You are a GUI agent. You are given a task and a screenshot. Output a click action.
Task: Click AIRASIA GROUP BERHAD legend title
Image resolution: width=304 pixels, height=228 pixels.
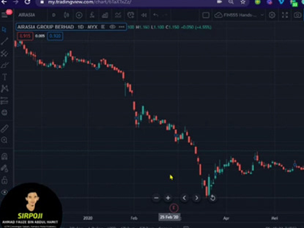click(x=46, y=27)
